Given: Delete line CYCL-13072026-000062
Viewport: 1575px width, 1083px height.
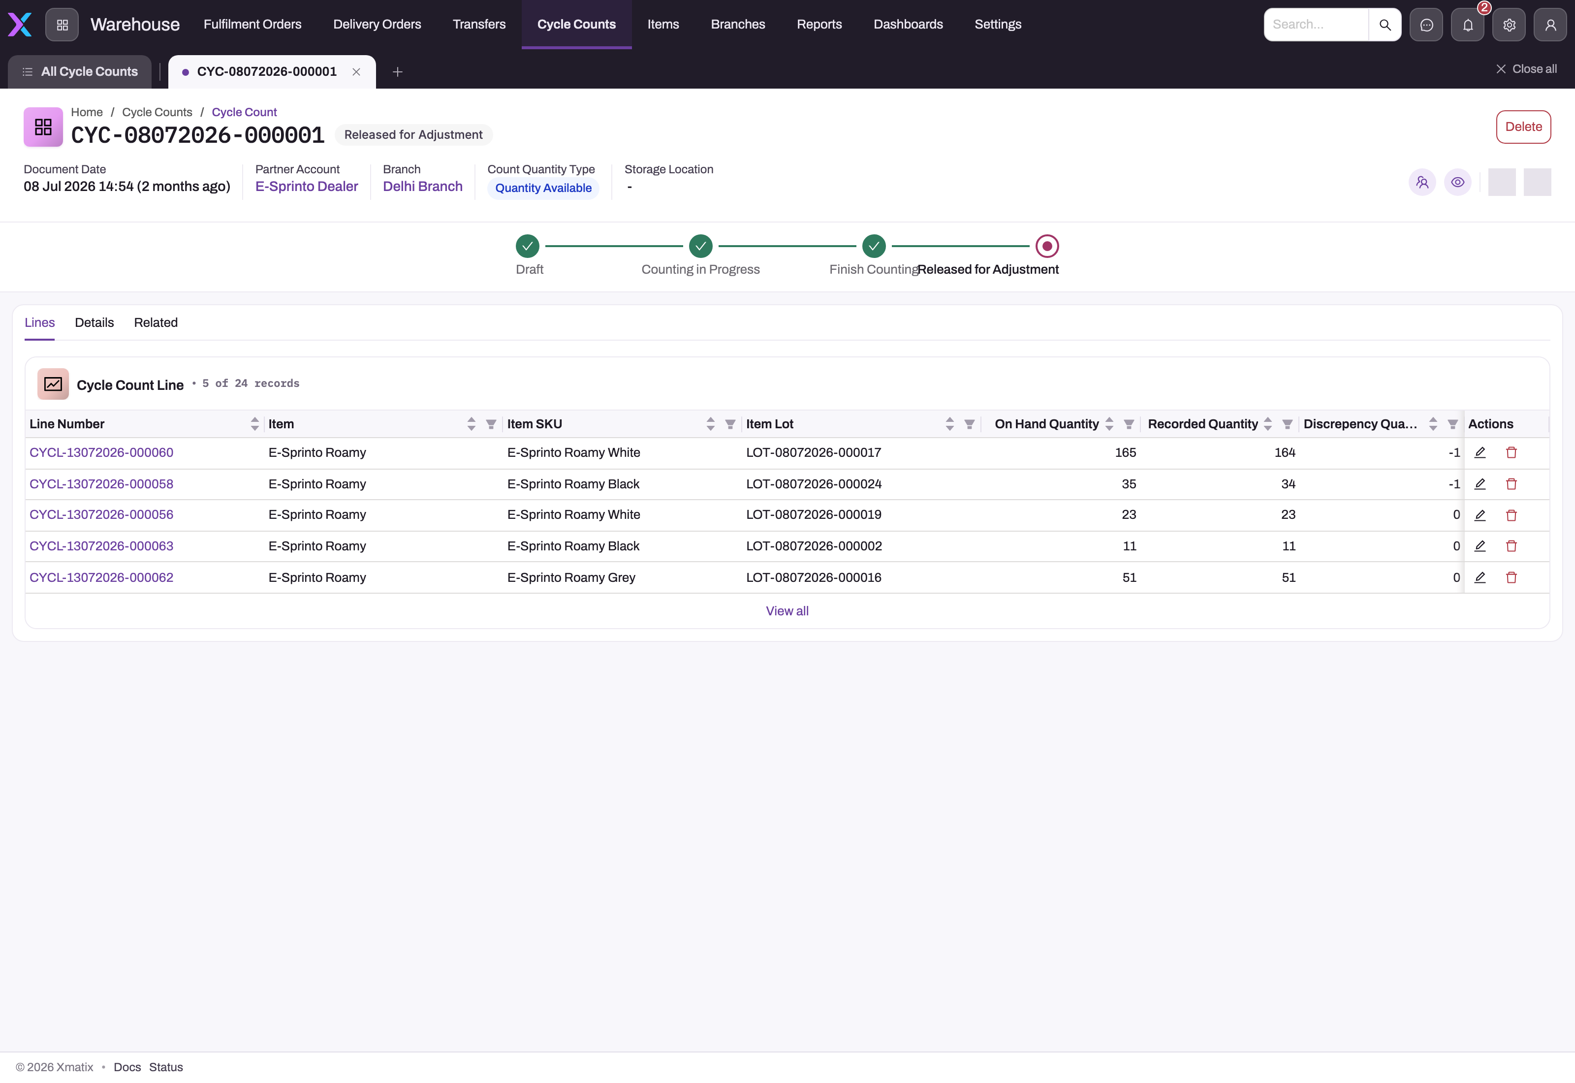Looking at the screenshot, I should point(1511,577).
